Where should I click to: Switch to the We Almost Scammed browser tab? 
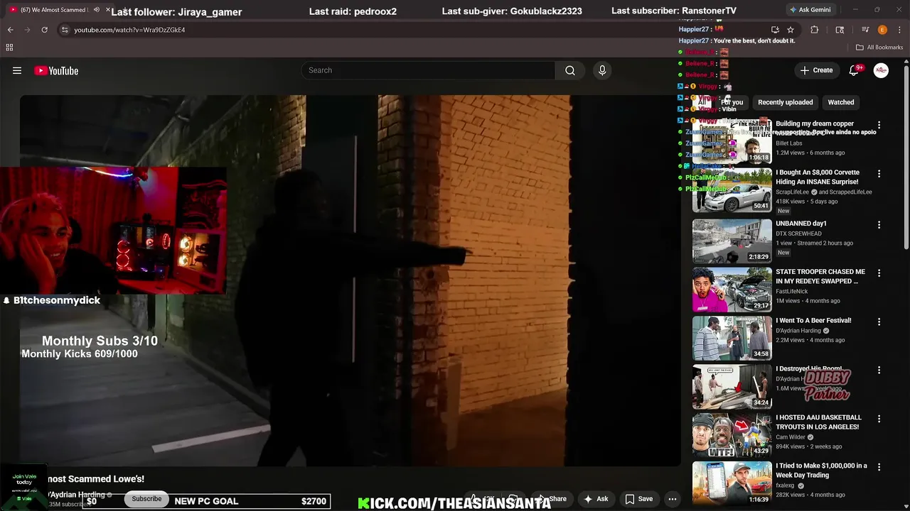tap(57, 10)
